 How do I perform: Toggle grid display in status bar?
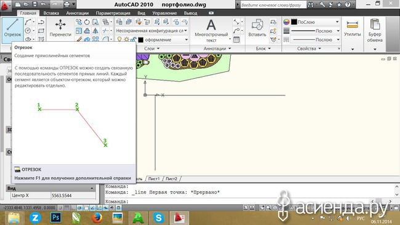[66, 208]
